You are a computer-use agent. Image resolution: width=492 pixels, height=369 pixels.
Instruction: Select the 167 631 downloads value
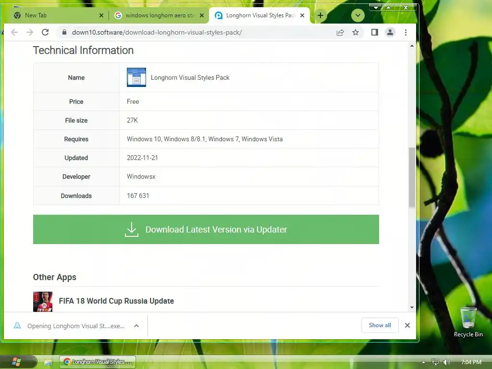tap(138, 196)
